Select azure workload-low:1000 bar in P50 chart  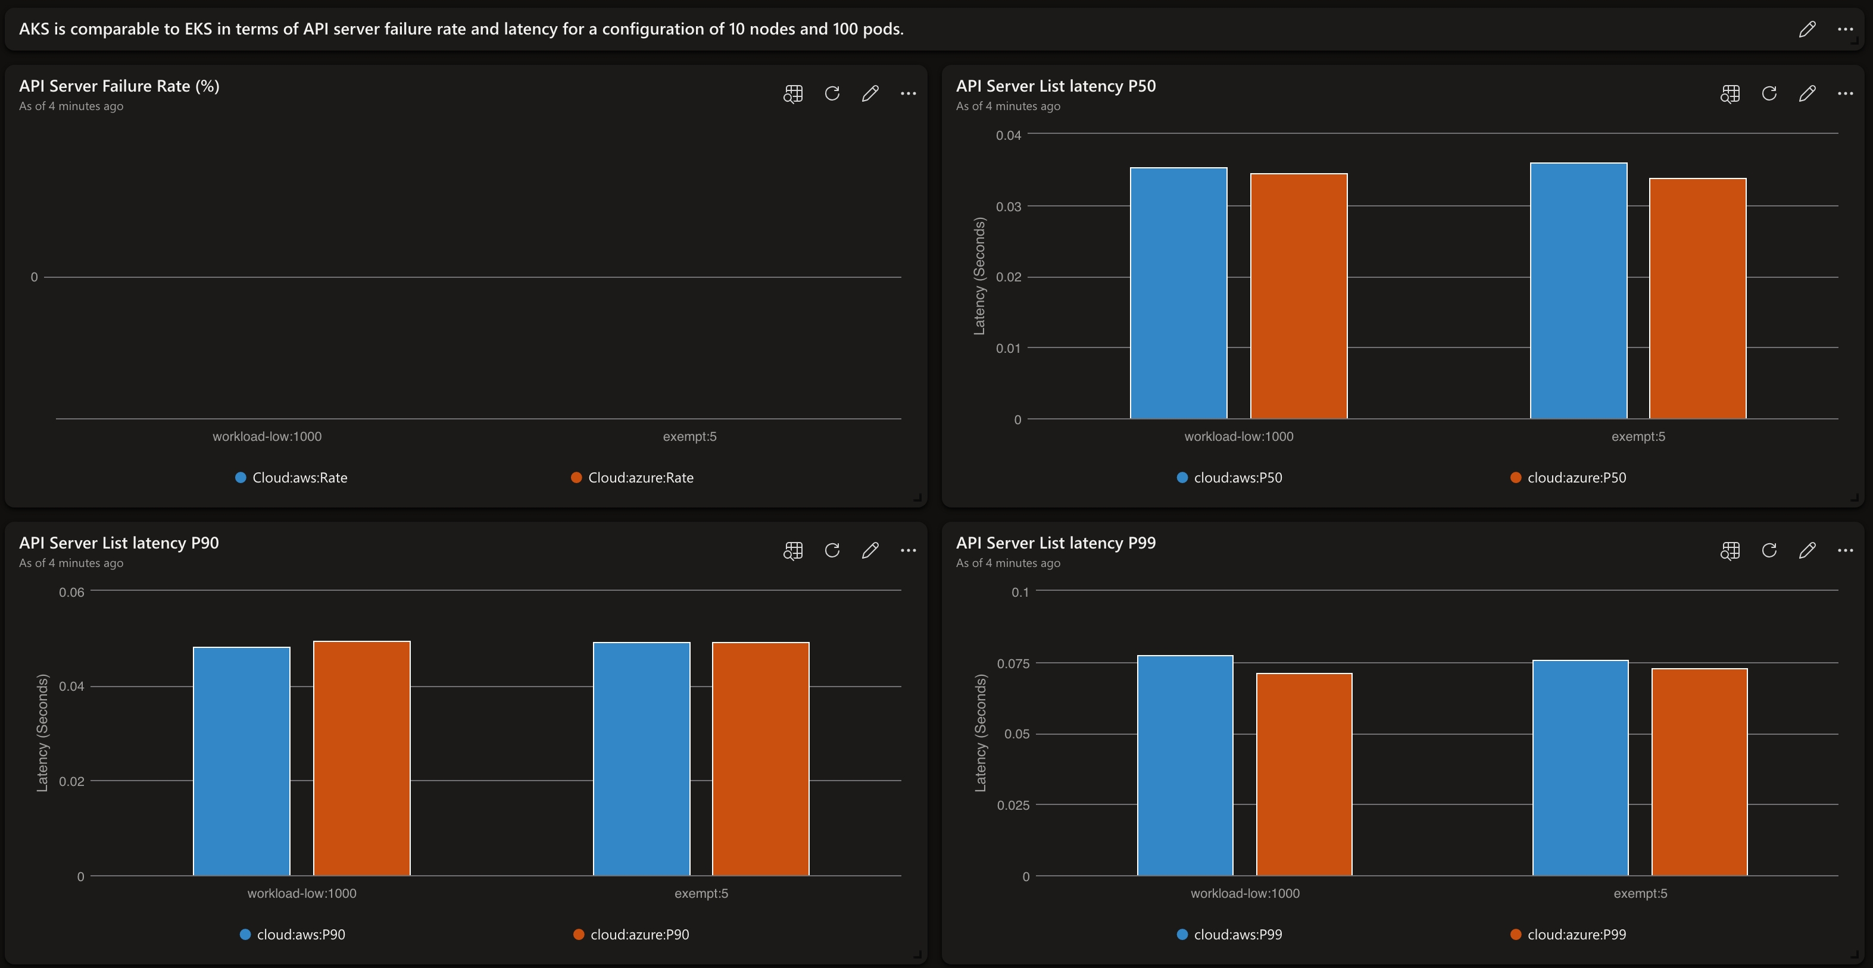click(x=1298, y=296)
